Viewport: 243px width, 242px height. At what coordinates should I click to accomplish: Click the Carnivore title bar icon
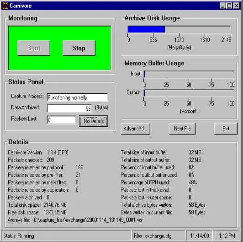coord(5,6)
